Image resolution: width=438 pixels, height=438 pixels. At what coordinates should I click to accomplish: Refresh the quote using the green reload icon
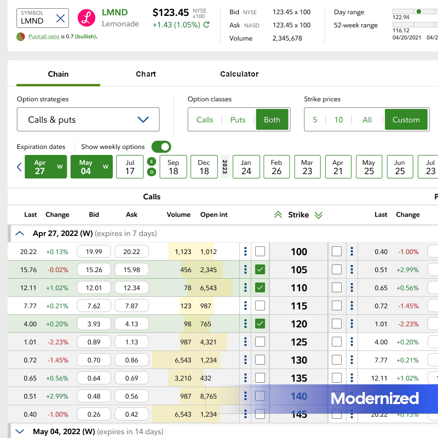point(206,25)
